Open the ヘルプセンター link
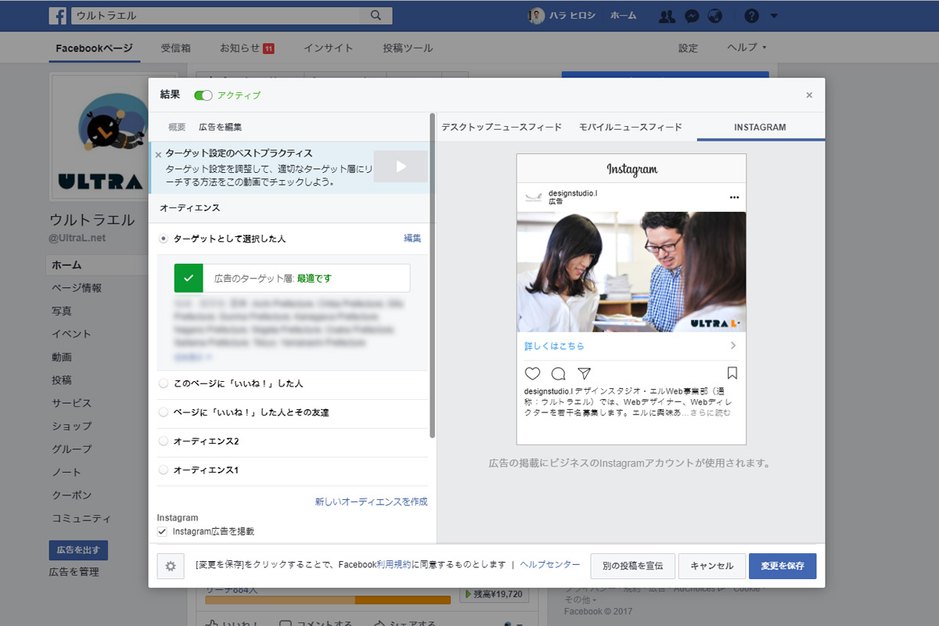939x626 pixels. (x=550, y=564)
